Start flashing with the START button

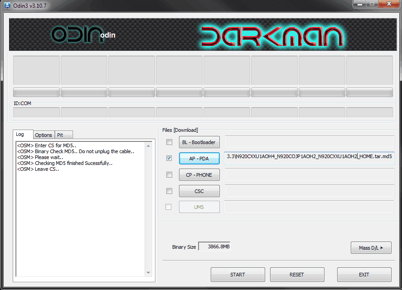click(x=237, y=275)
